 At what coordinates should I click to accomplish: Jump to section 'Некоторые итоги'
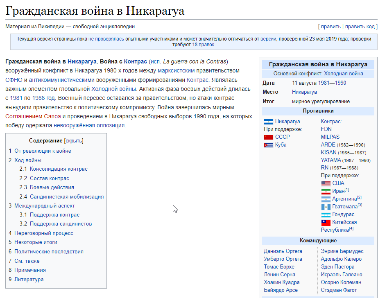pos(36,242)
